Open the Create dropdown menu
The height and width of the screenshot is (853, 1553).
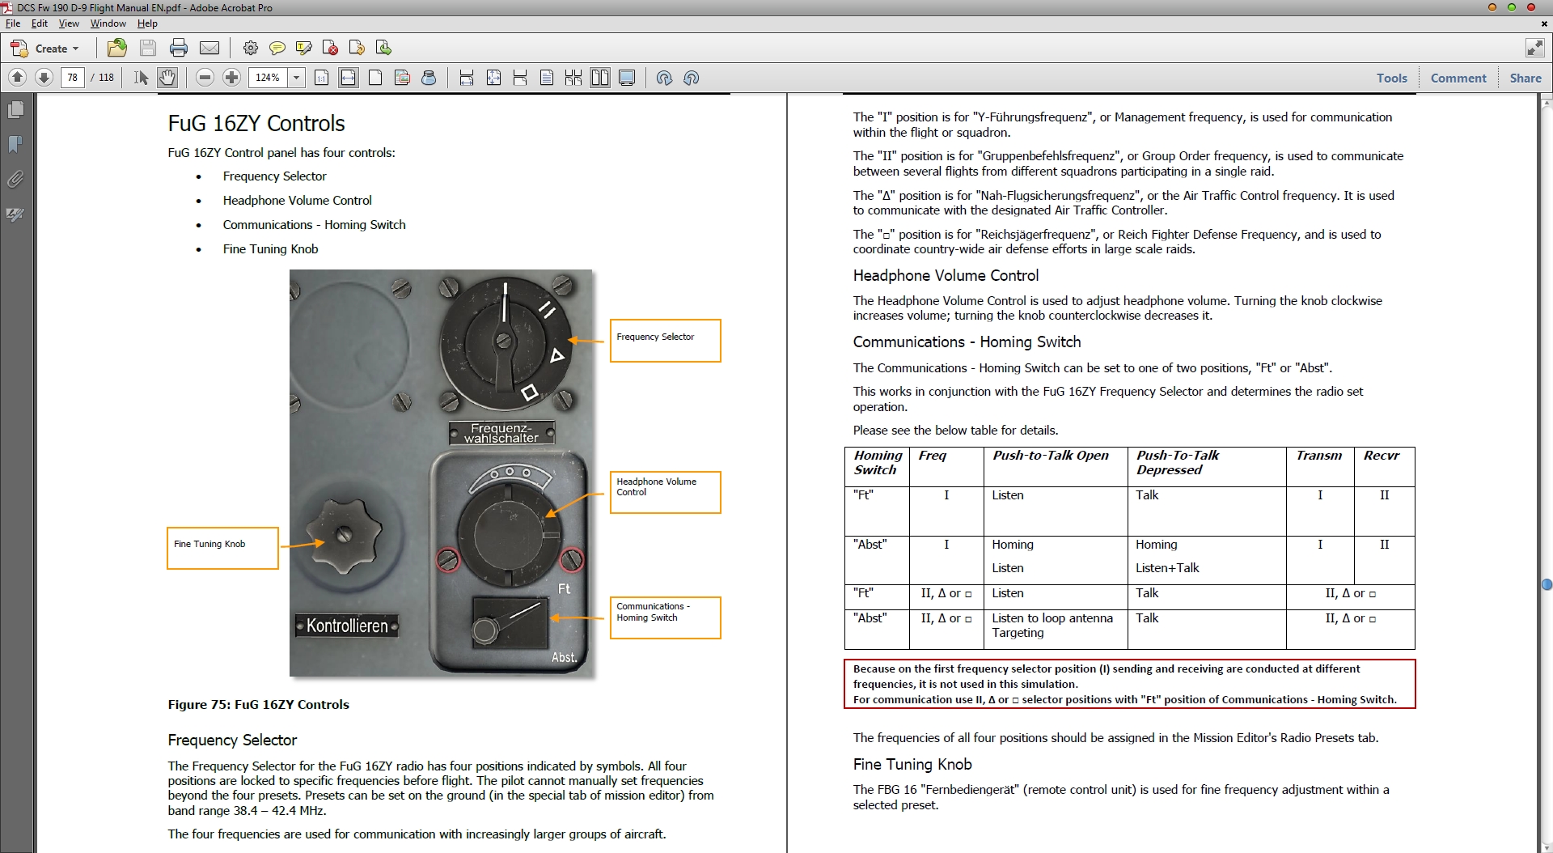pos(45,49)
